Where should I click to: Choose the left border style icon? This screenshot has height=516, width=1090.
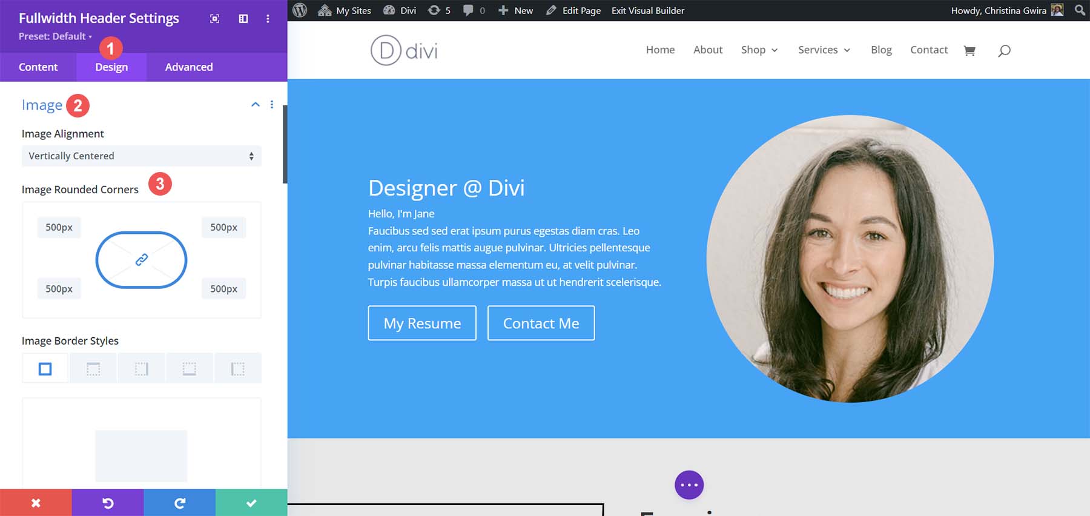[x=237, y=369]
